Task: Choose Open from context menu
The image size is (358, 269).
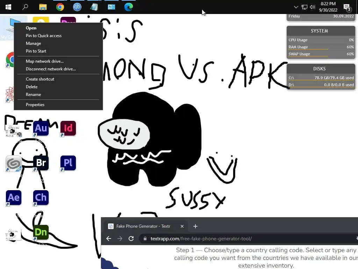Action: point(58,28)
